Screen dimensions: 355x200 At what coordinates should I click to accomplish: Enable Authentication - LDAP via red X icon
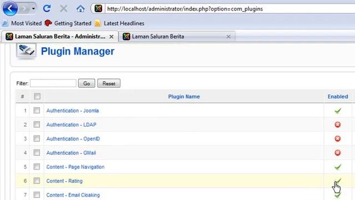coord(338,124)
